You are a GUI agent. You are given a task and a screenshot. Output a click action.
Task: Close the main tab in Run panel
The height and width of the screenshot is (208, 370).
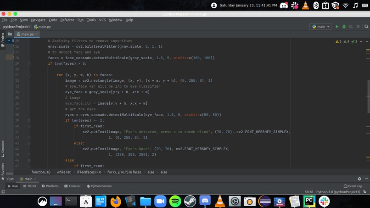click(x=35, y=179)
